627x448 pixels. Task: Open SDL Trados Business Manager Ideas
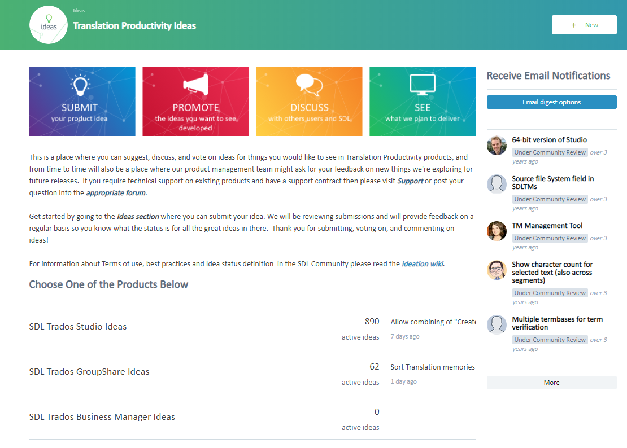click(x=102, y=417)
